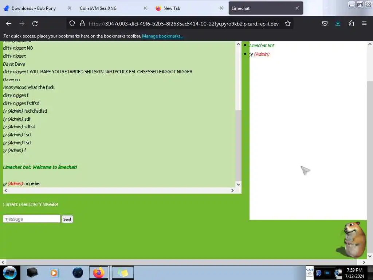Go back to the previous page
Viewport: 373px width, 280px height.
pyautogui.click(x=9, y=24)
